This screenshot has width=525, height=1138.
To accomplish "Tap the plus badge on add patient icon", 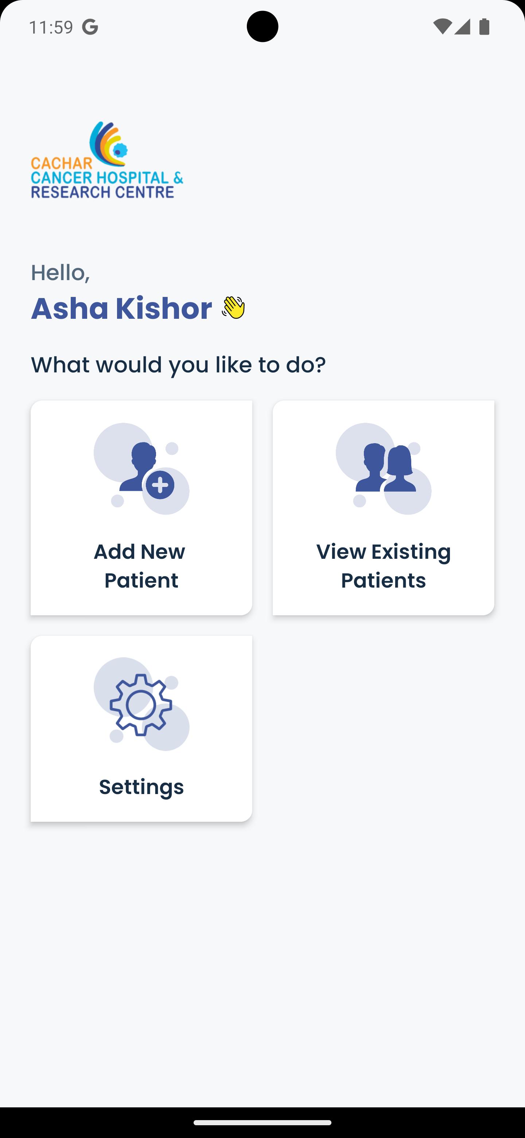I will pos(160,485).
